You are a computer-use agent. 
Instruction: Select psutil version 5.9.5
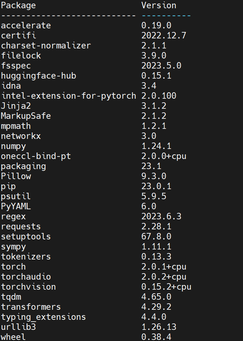[154, 196]
